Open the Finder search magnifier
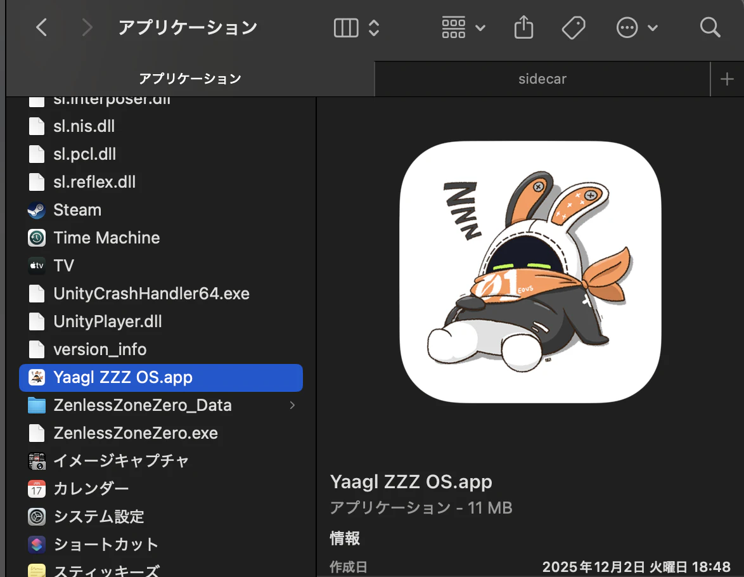Image resolution: width=744 pixels, height=577 pixels. tap(710, 27)
